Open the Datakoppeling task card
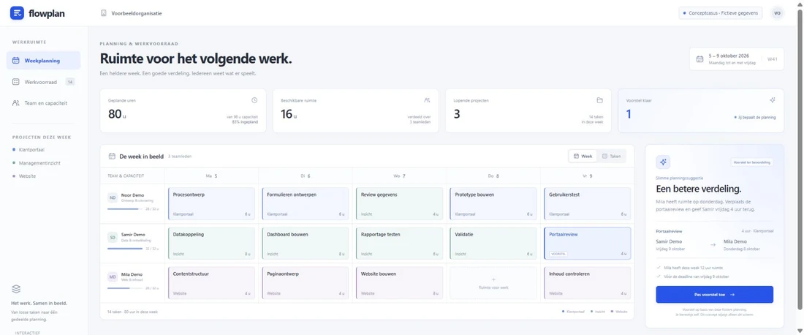Screen dimensions: 804x335 211,243
